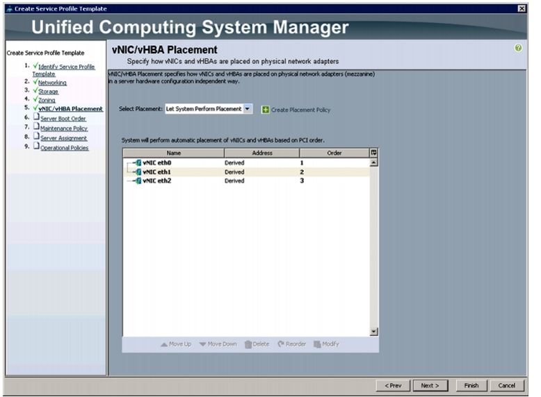Click the Derived address in eth2 row
541x397 pixels.
pyautogui.click(x=234, y=180)
